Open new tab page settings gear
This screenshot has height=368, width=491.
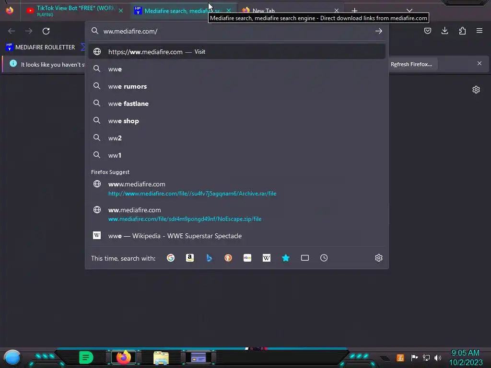[x=476, y=90]
